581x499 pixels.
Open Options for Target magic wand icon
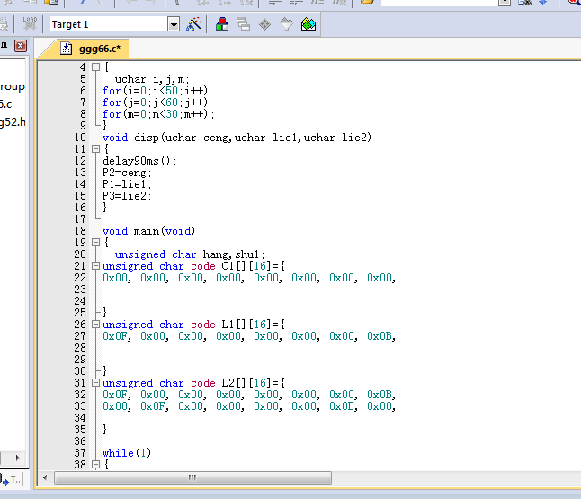click(193, 24)
